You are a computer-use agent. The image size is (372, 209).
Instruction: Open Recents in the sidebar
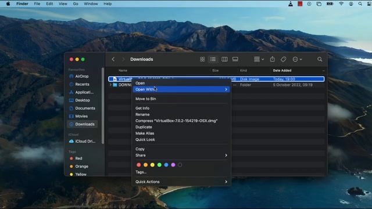pyautogui.click(x=82, y=84)
